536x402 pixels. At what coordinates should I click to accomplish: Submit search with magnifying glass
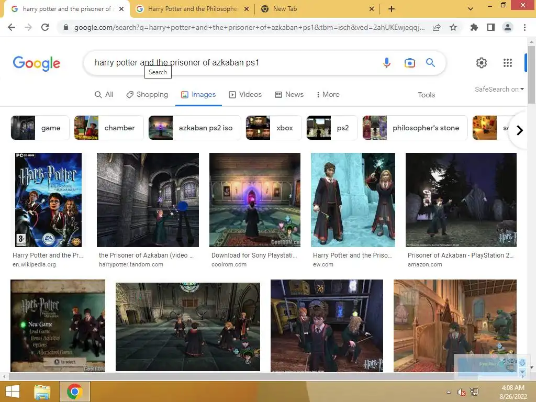(430, 63)
